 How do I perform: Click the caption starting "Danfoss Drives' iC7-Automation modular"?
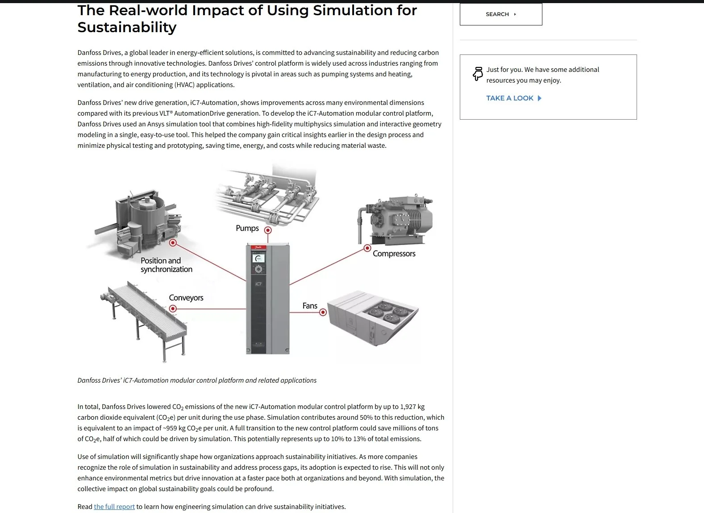197,380
